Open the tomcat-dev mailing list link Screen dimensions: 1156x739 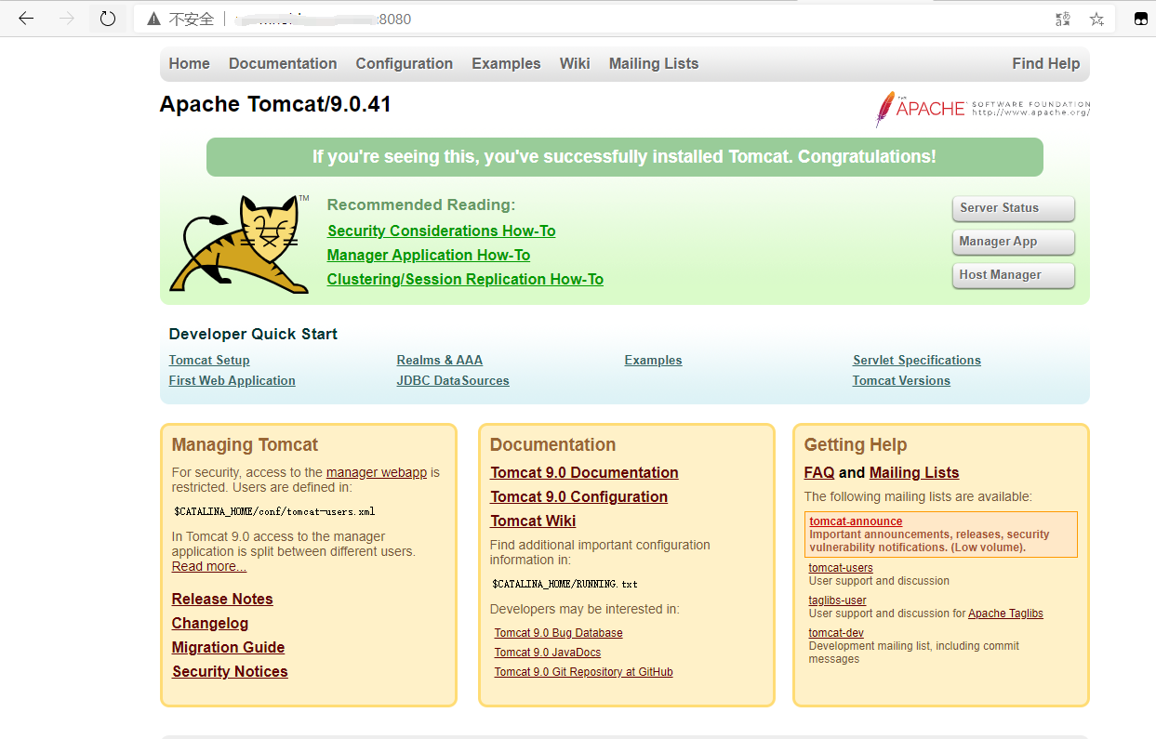pos(836,633)
